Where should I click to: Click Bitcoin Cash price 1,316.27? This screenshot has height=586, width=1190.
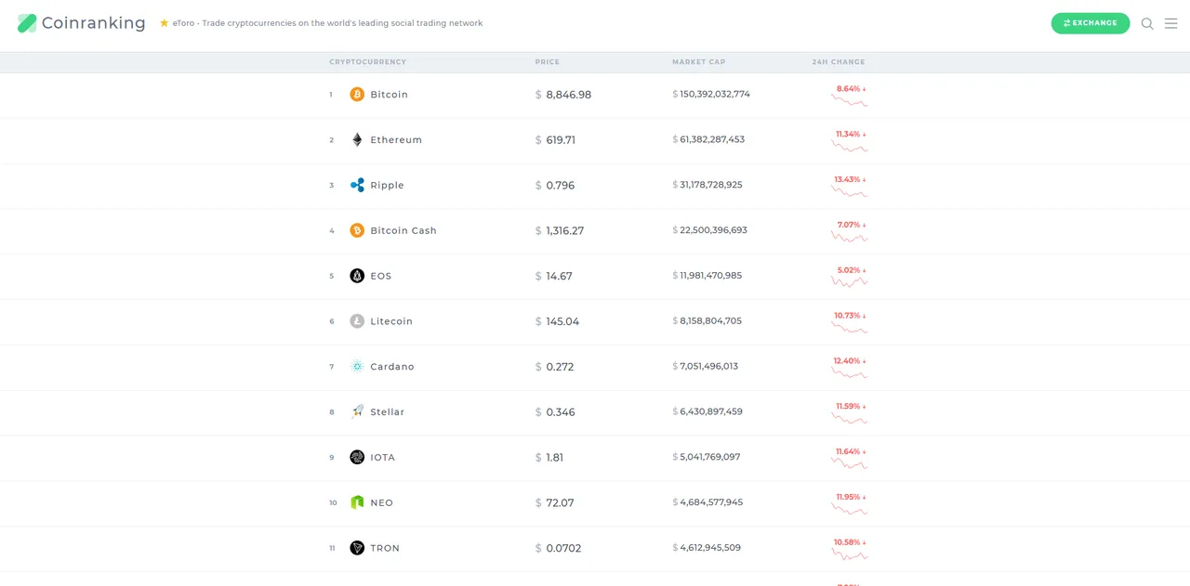565,230
